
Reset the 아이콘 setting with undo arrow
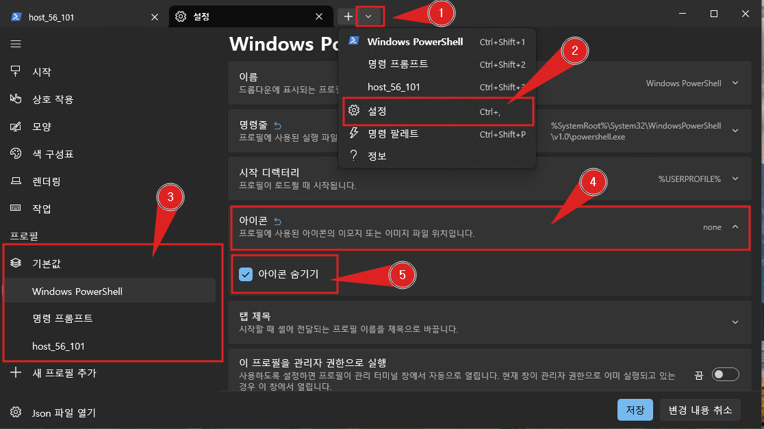tap(277, 221)
